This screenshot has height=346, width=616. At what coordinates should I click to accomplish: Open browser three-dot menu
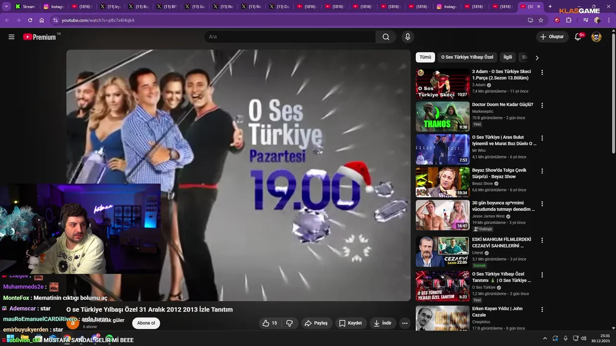[x=609, y=20]
